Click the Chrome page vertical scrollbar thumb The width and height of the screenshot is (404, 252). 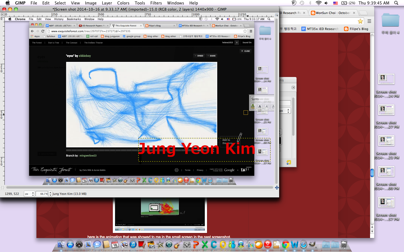[372, 173]
